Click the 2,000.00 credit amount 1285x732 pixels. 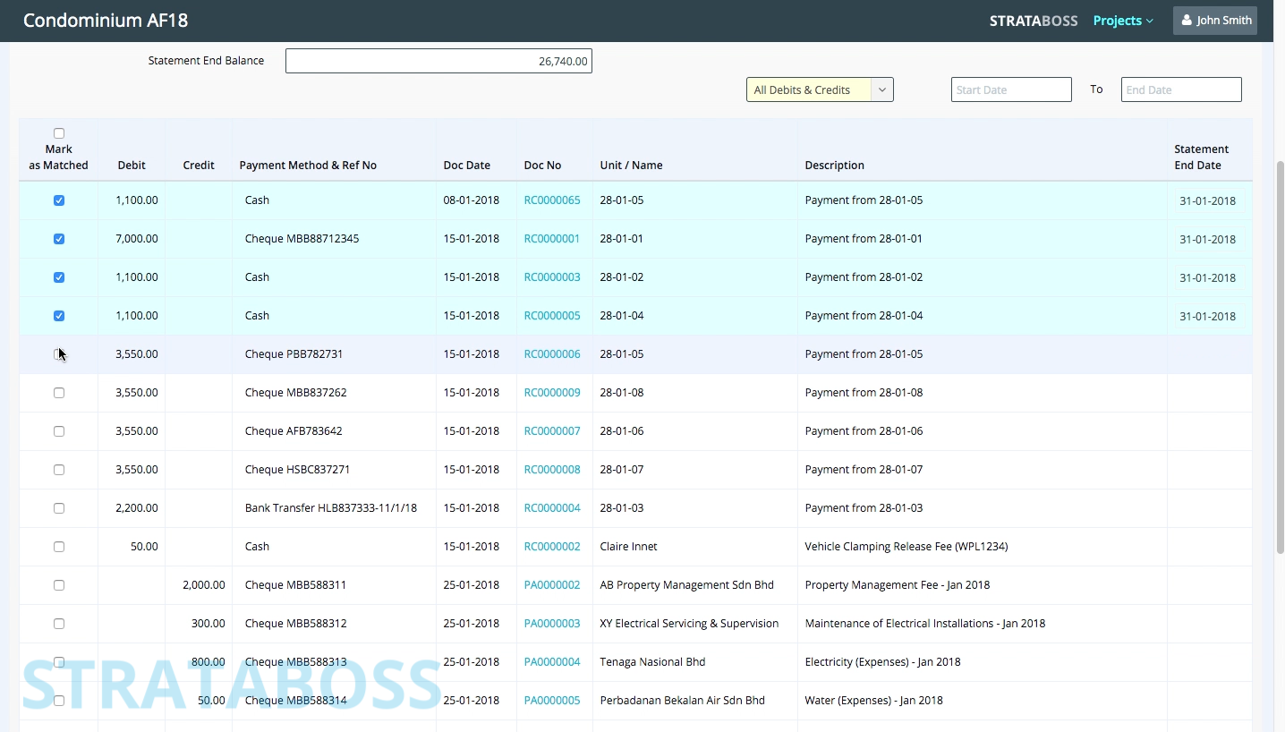[x=203, y=585]
